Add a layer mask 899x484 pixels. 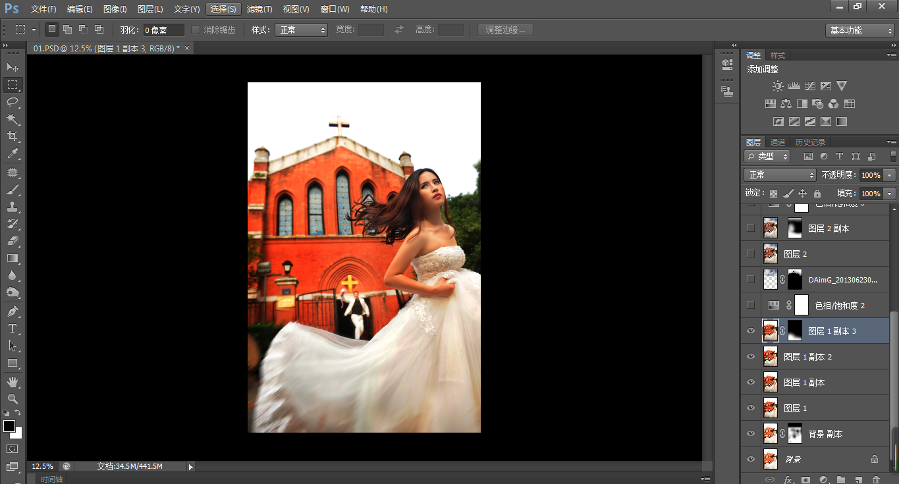(x=805, y=479)
